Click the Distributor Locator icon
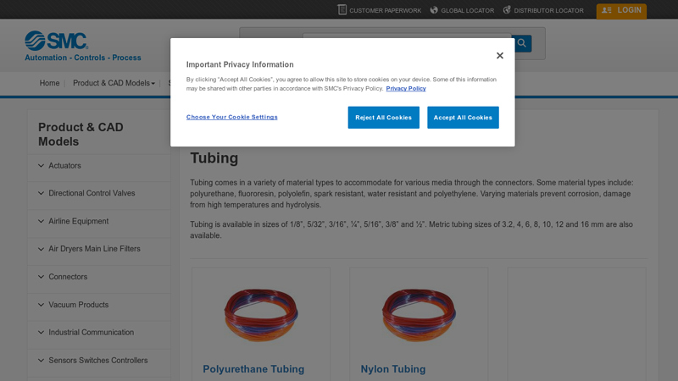678x381 pixels. [x=507, y=10]
